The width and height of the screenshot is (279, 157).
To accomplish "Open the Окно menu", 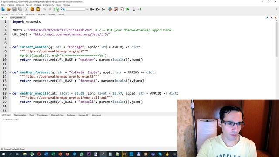I will tap(58, 5).
